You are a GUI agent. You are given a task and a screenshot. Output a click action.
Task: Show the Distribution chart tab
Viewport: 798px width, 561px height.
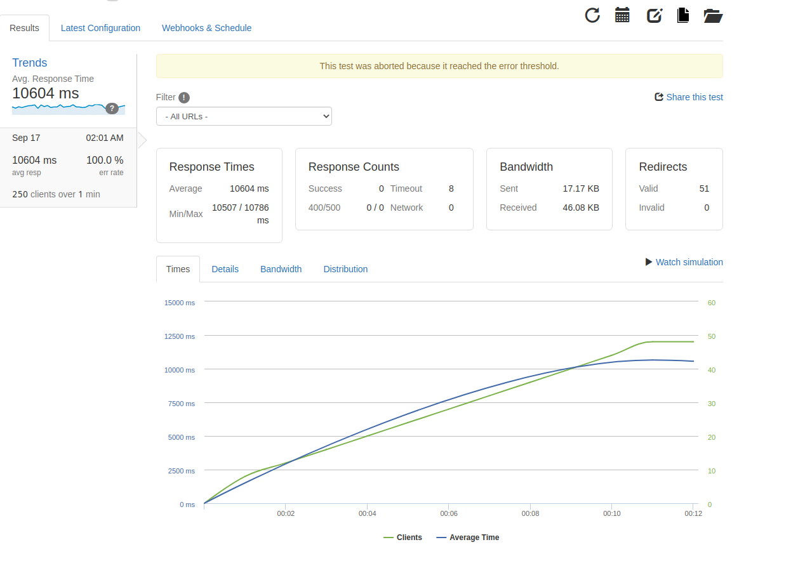click(x=345, y=269)
